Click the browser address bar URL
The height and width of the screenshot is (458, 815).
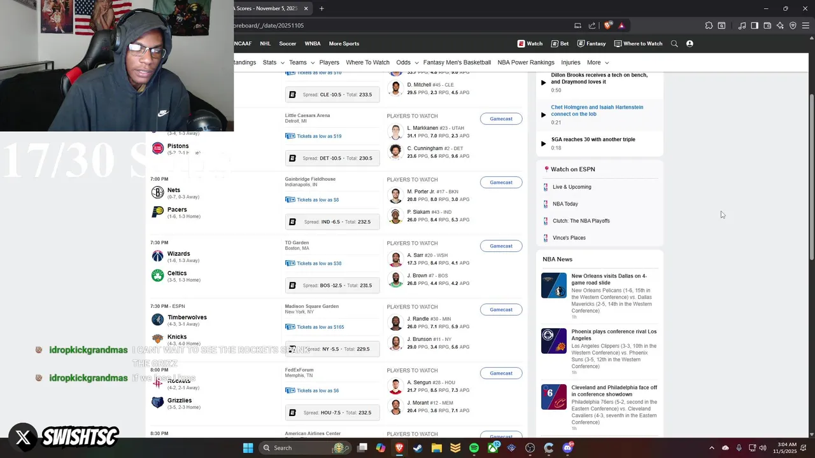pos(269,25)
